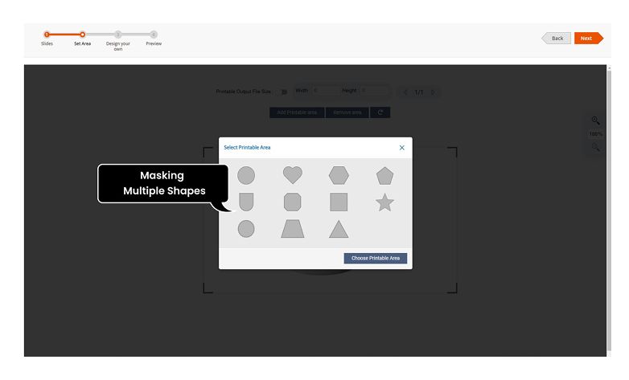This screenshot has height=380, width=629.
Task: Click Choose Printable Area button
Action: (376, 258)
